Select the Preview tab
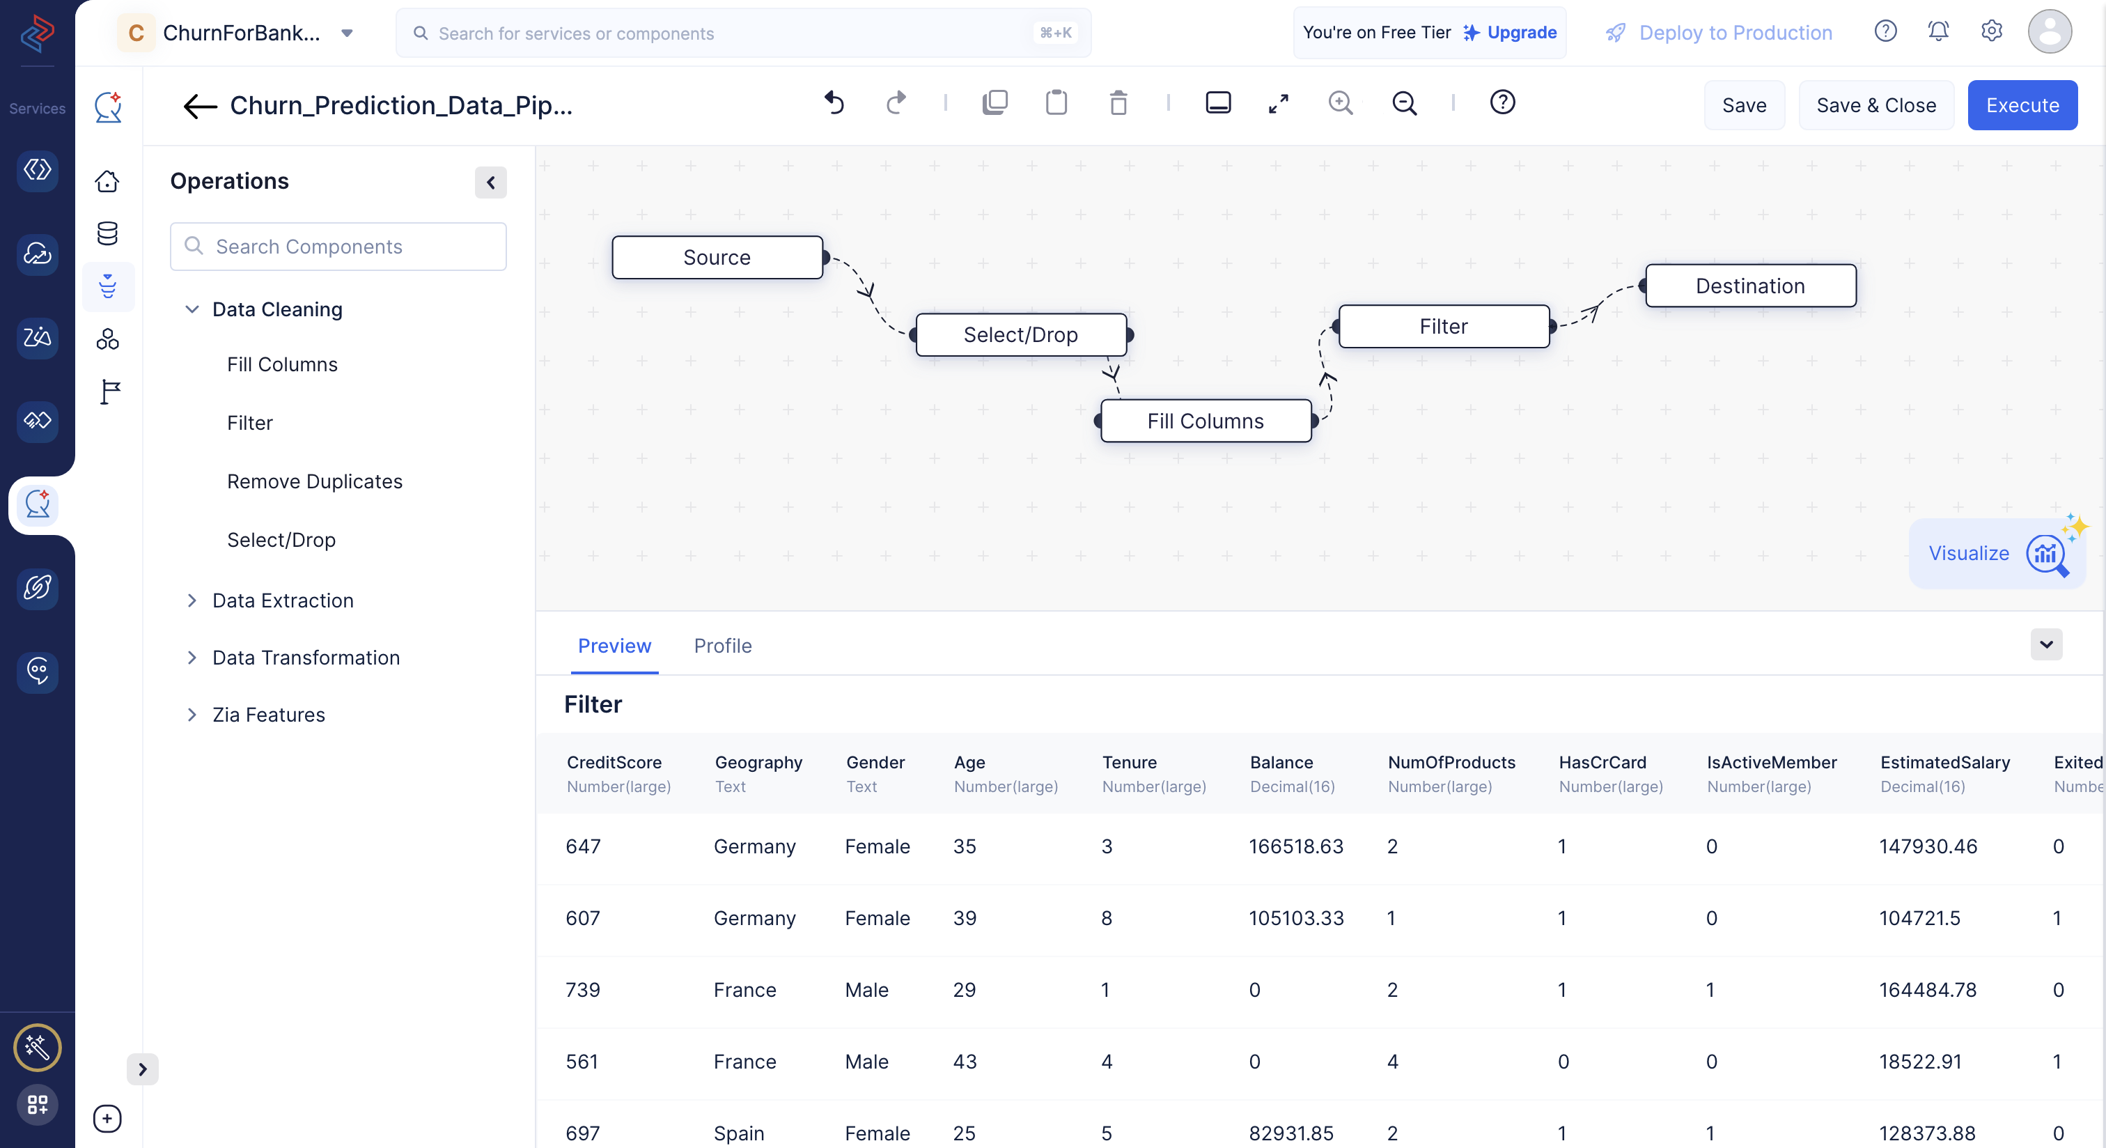The height and width of the screenshot is (1148, 2106). [614, 644]
